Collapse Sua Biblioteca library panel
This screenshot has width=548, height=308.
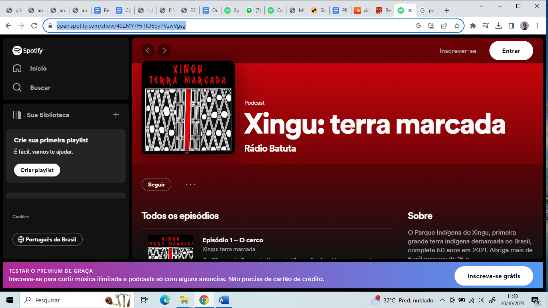pos(17,115)
